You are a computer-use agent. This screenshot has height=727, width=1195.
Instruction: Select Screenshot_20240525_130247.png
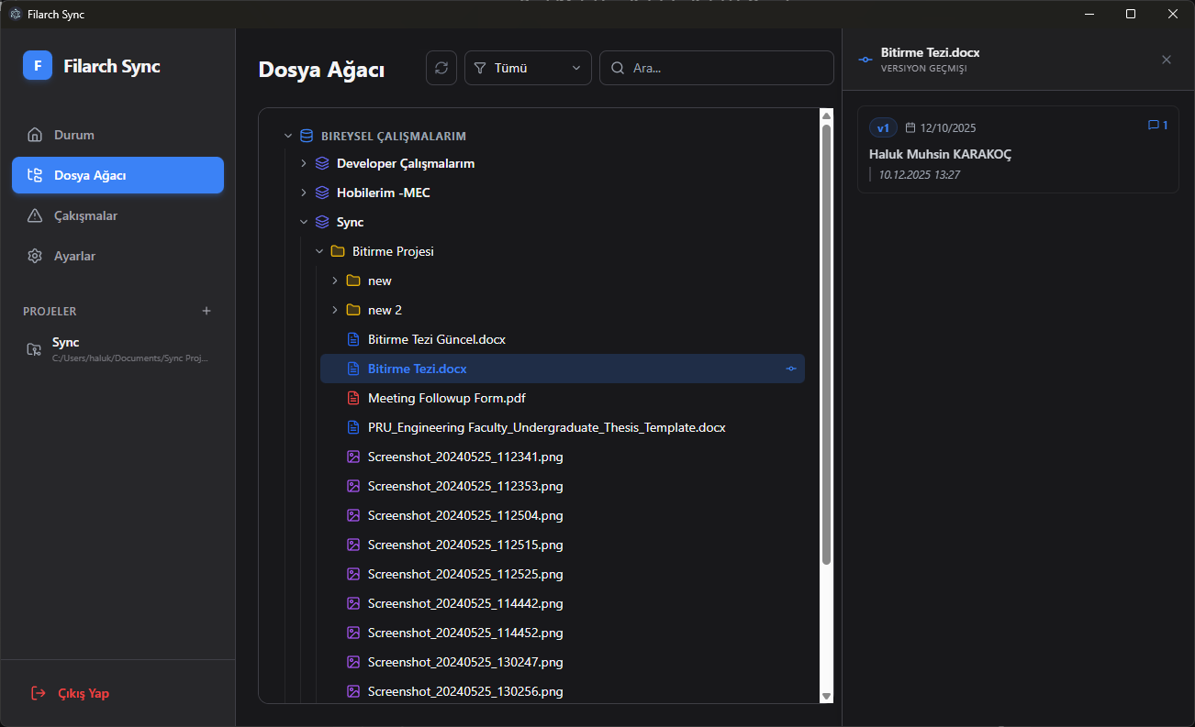tap(562, 662)
